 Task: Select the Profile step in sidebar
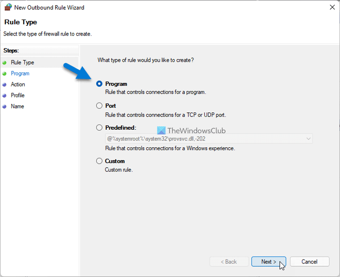click(17, 96)
